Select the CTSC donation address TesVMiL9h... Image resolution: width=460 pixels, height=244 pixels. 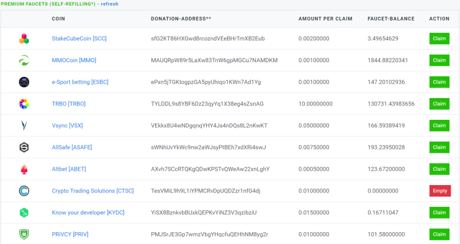coord(205,191)
